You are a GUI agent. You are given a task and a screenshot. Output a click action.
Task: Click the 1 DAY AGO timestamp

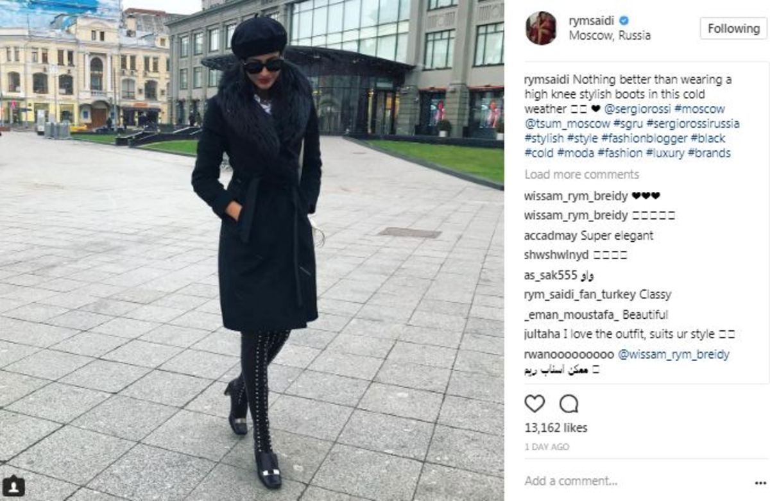(x=546, y=447)
